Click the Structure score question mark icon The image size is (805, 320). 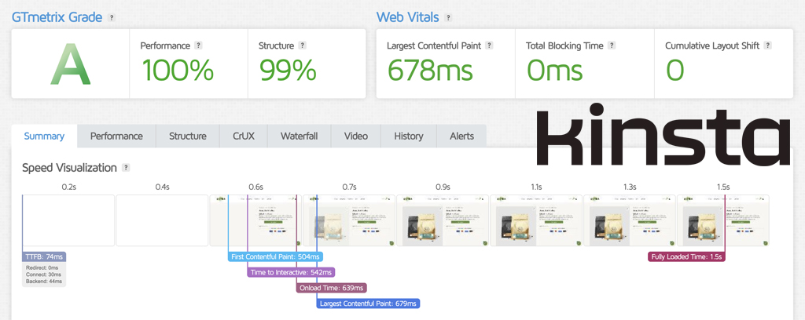point(303,45)
